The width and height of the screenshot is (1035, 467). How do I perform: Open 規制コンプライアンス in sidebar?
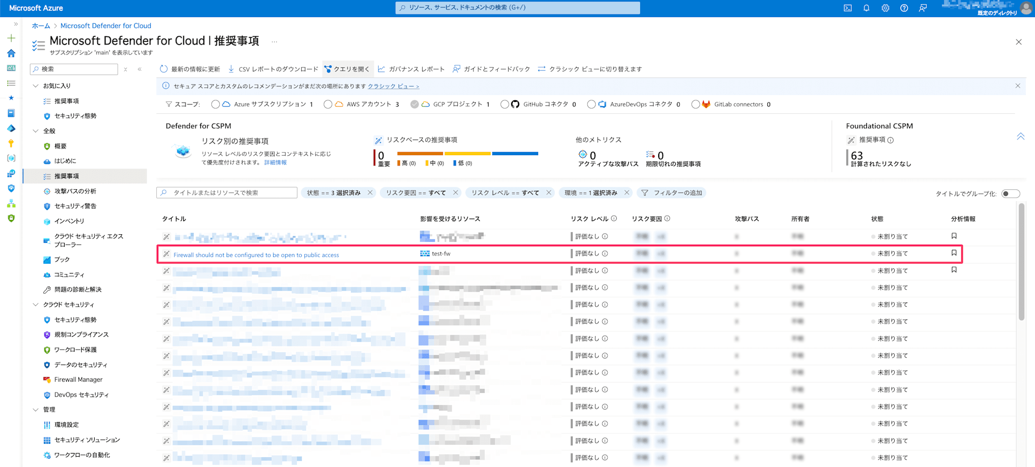(x=81, y=335)
